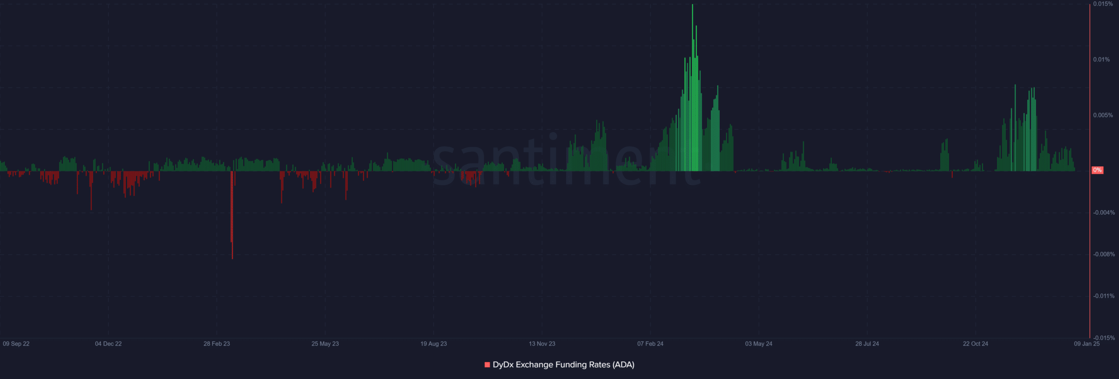Click the deepest red negative funding bar
This screenshot has width=1119, height=379.
[232, 215]
